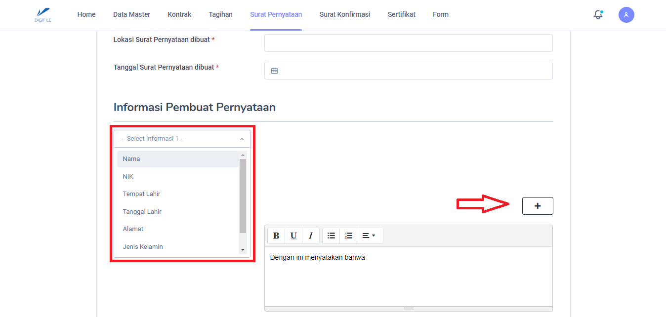Open the user profile avatar
Image resolution: width=666 pixels, height=317 pixels.
coord(626,15)
